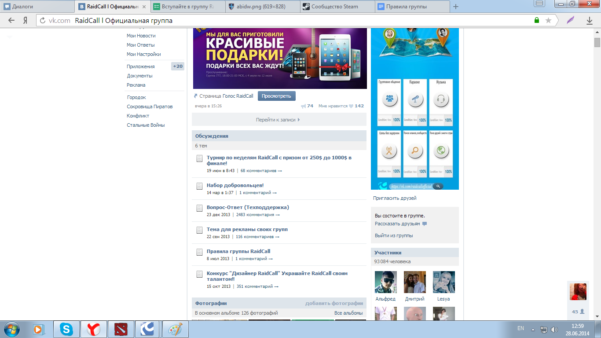Click Альфред's member avatar

tap(386, 282)
